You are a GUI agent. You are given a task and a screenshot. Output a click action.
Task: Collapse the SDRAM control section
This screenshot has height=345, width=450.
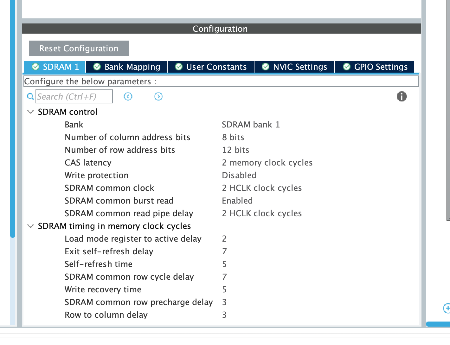[30, 112]
